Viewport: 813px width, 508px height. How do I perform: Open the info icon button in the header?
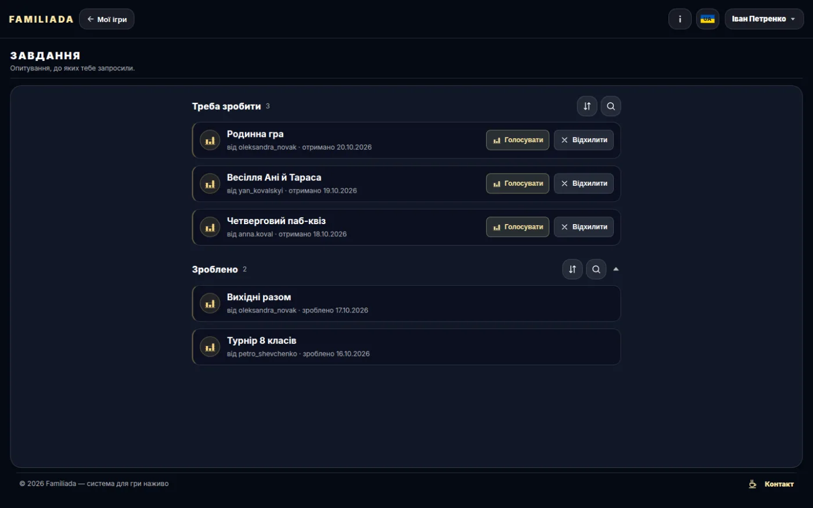(x=679, y=19)
